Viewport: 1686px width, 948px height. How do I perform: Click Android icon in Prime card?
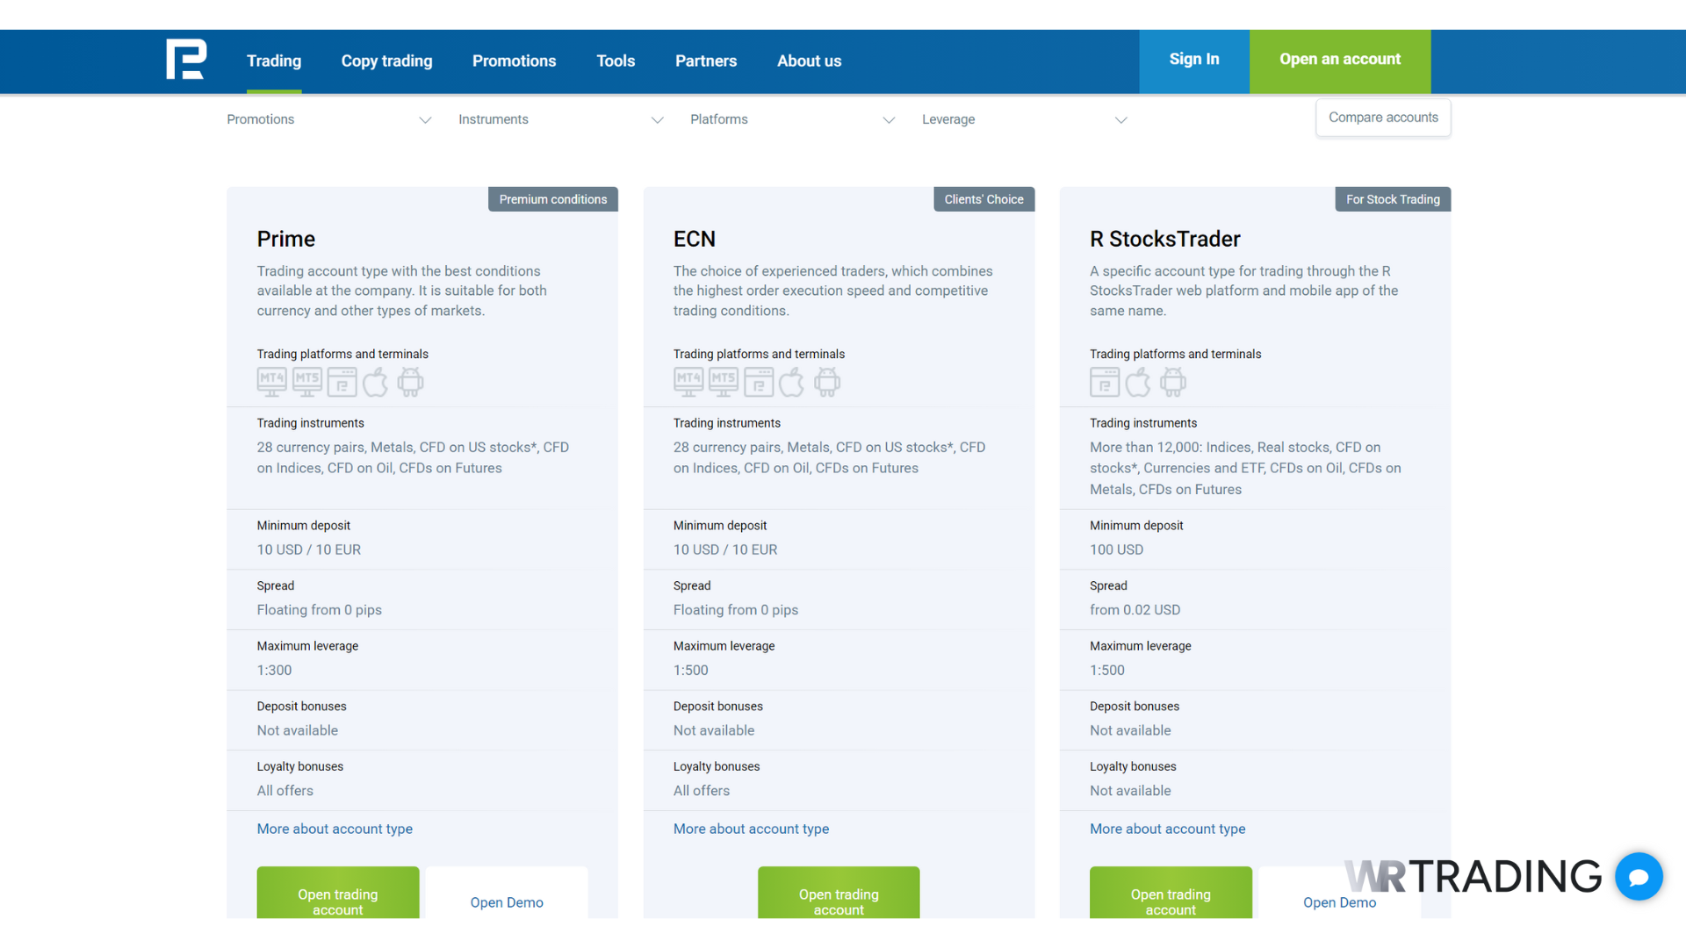[410, 382]
